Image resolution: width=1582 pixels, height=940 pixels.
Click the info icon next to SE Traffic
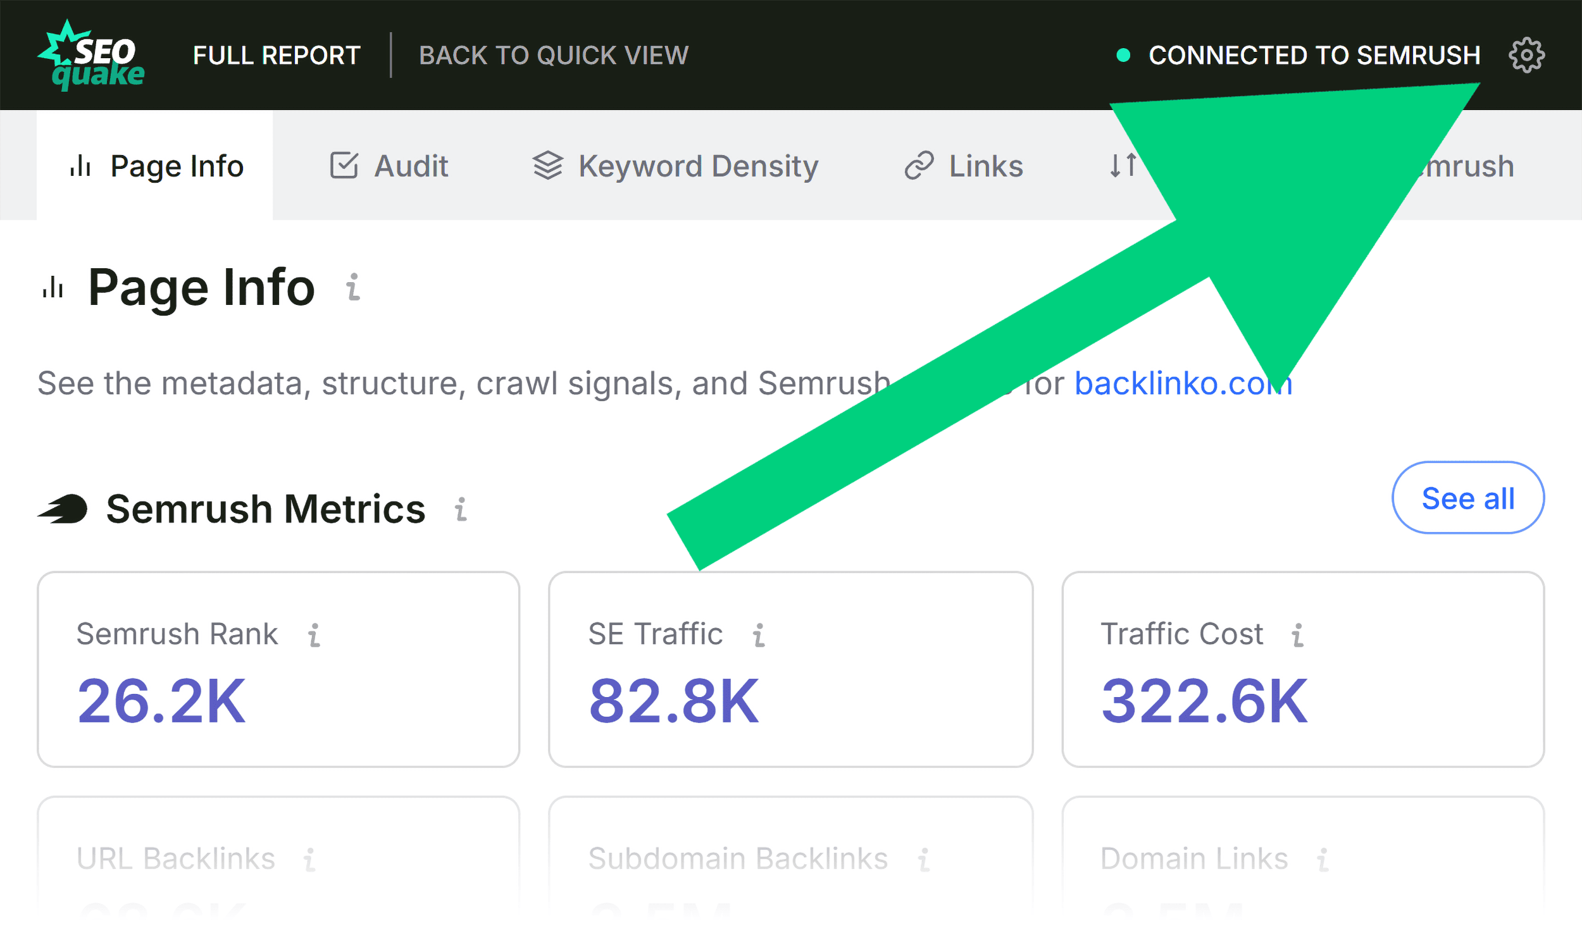(759, 634)
